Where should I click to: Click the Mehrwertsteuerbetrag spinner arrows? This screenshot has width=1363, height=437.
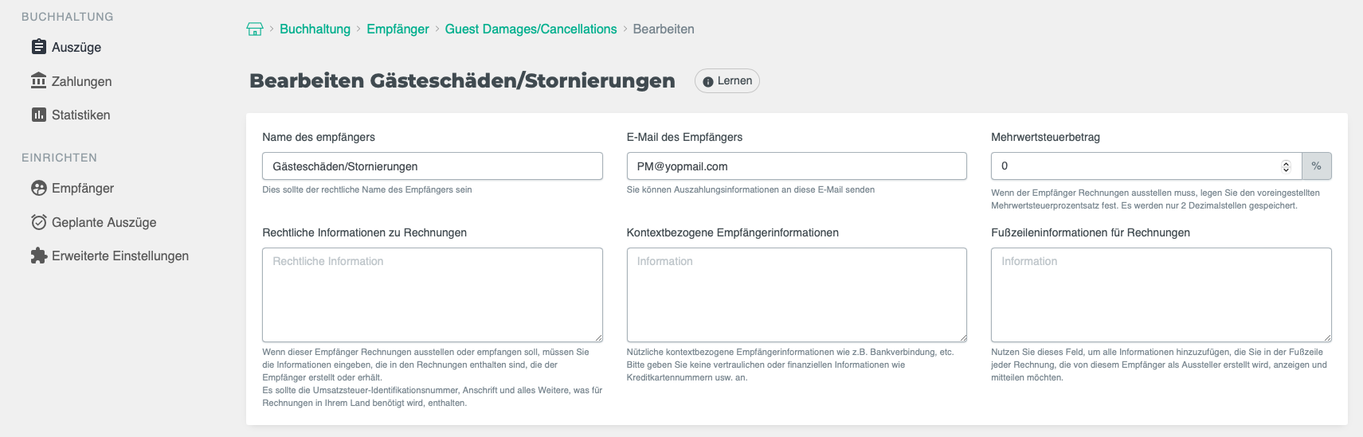pyautogui.click(x=1286, y=166)
